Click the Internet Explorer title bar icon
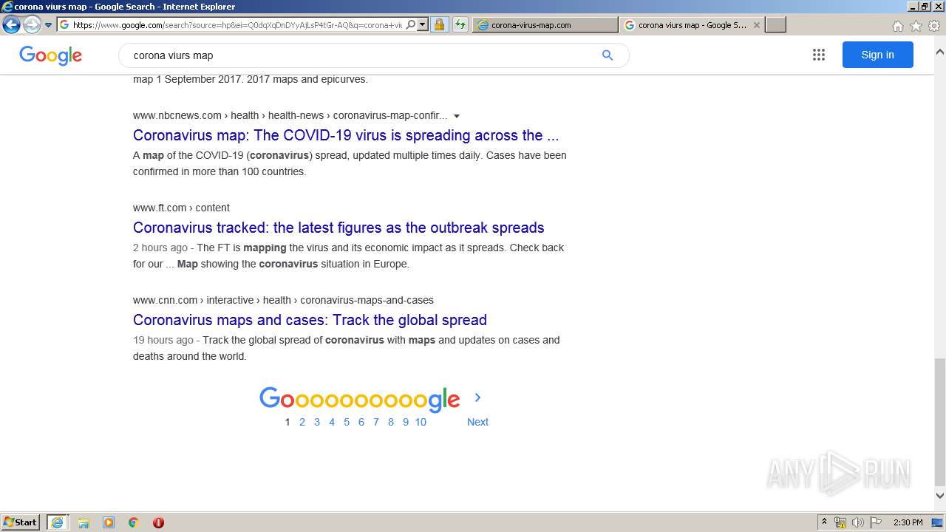 pyautogui.click(x=7, y=7)
